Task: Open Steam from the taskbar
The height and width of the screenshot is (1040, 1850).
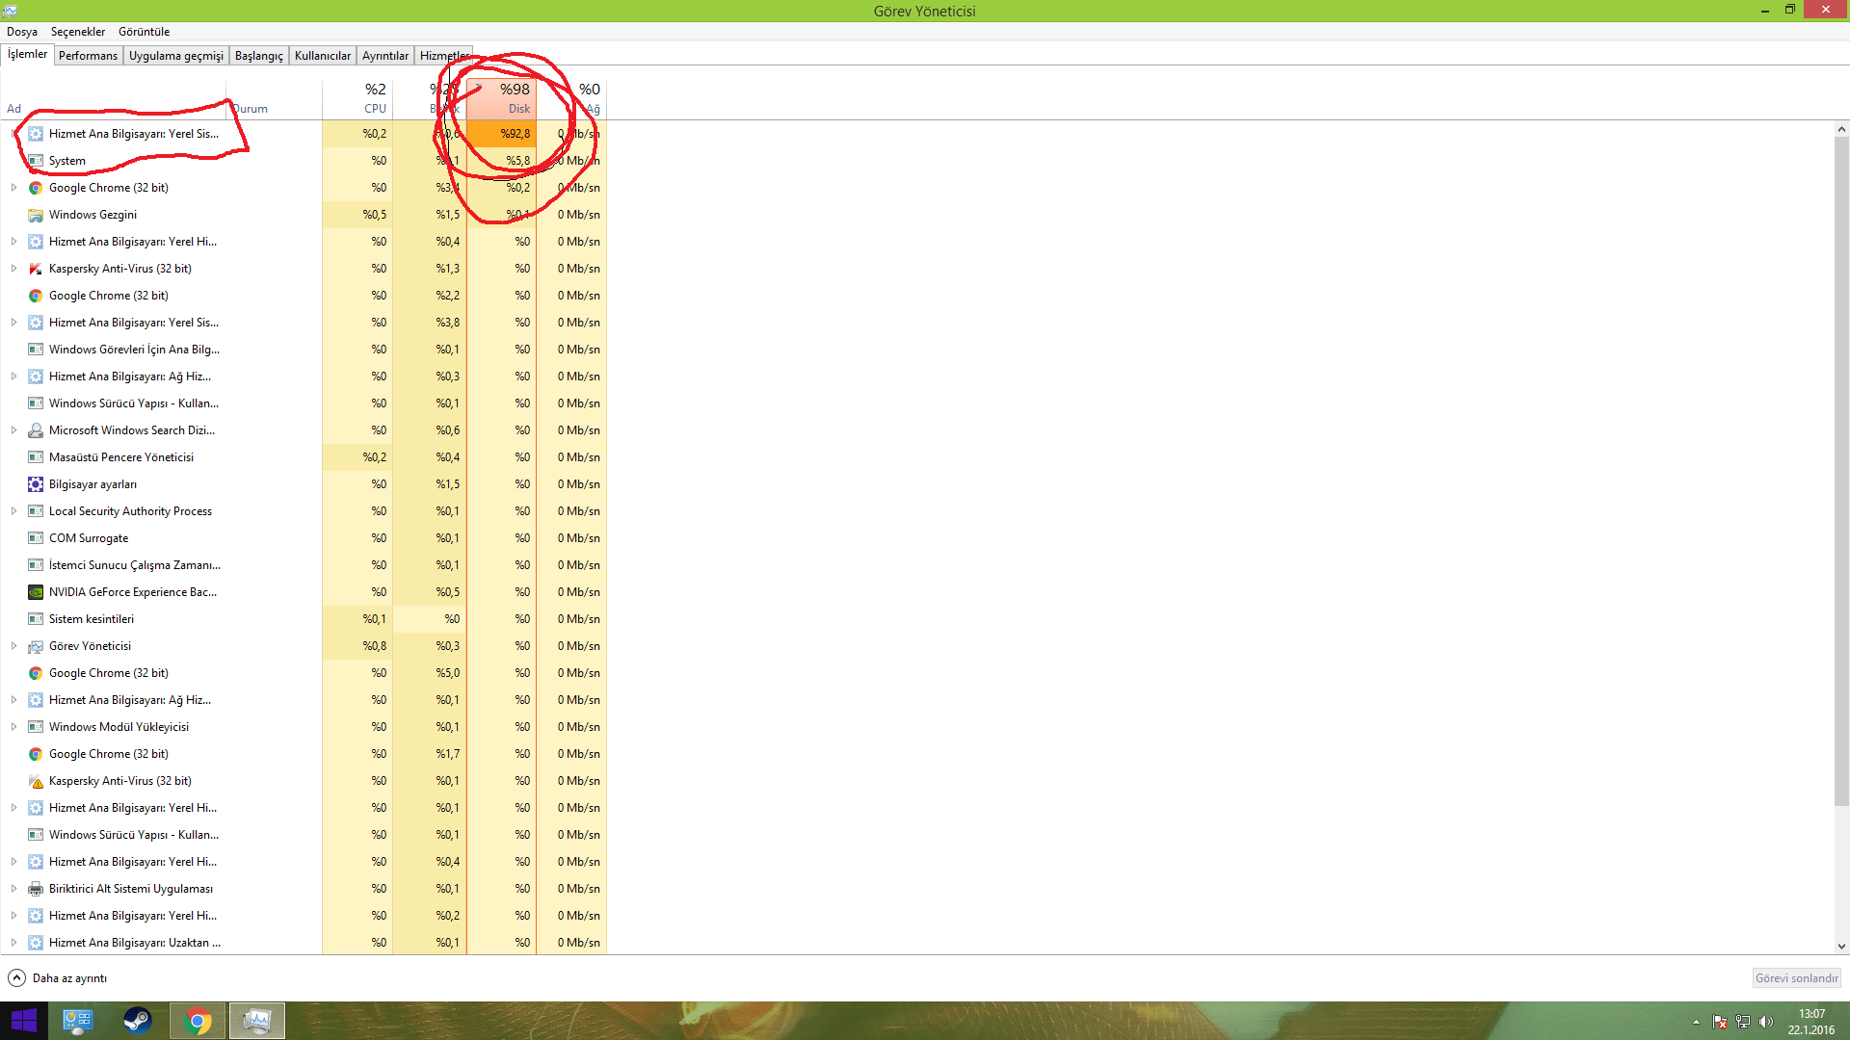Action: click(x=138, y=1021)
